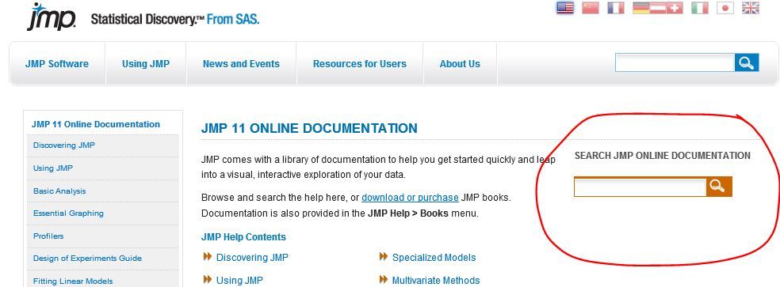This screenshot has width=780, height=287.
Task: Click the arrow bullet beside Discovering JMP
Action: [208, 257]
